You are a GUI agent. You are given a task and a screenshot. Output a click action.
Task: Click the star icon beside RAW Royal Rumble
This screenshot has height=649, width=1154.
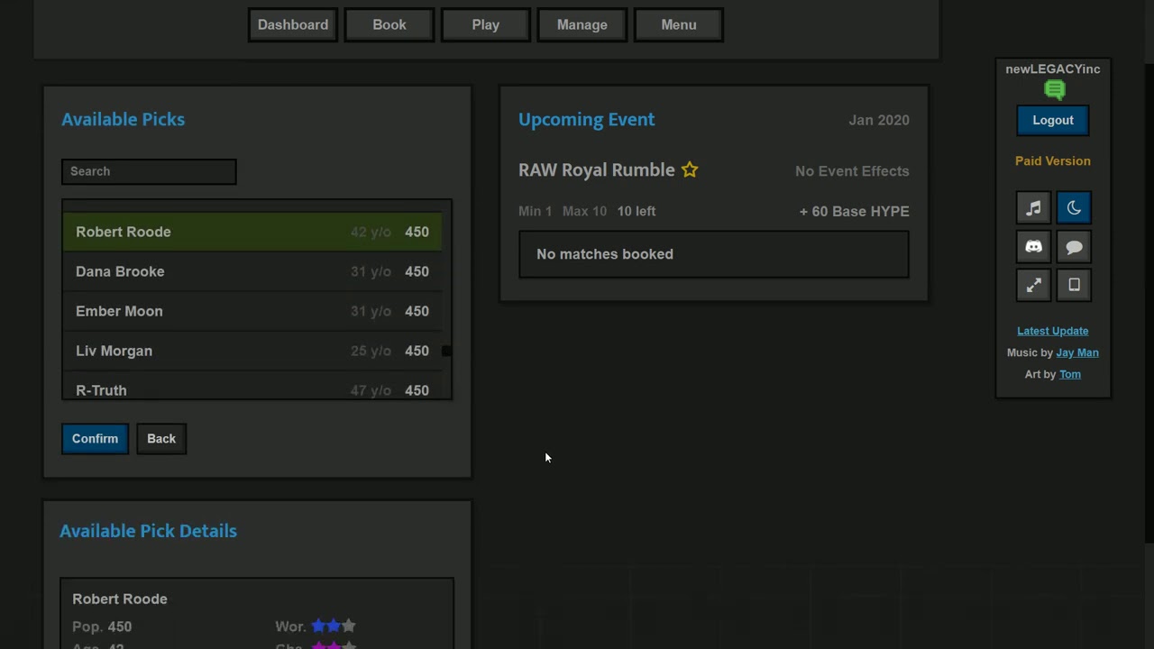[690, 169]
